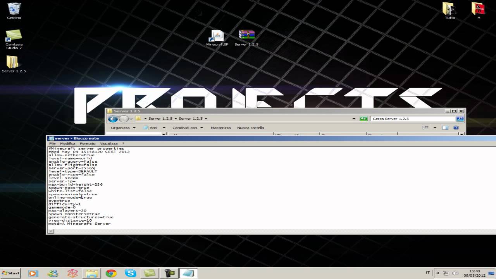Click Nuova cartella in Explorer toolbar

click(x=250, y=127)
